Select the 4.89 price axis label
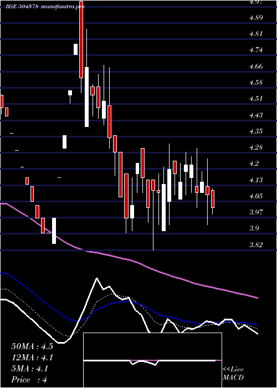277x388 pixels. [256, 18]
